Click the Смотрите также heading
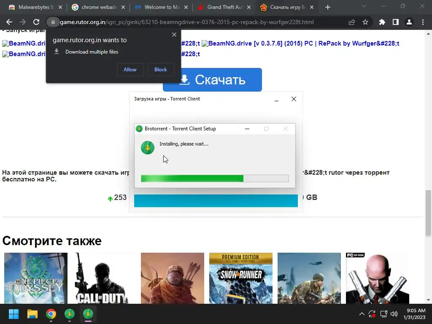The image size is (432, 324). tap(52, 241)
